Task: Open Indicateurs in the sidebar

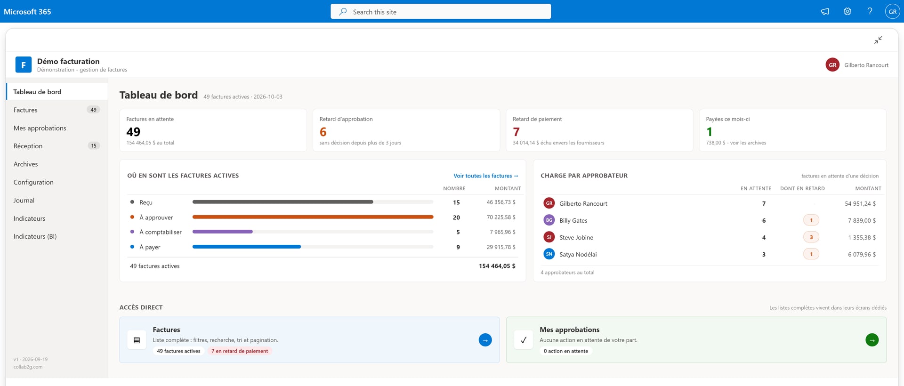Action: (x=57, y=218)
